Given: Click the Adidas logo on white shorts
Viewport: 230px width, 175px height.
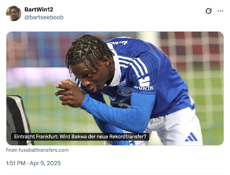Looking at the screenshot, I should pyautogui.click(x=191, y=137).
